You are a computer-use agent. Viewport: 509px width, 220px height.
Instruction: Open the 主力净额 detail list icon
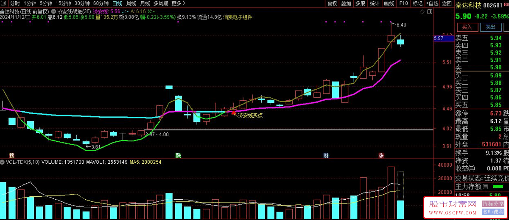click(485, 186)
